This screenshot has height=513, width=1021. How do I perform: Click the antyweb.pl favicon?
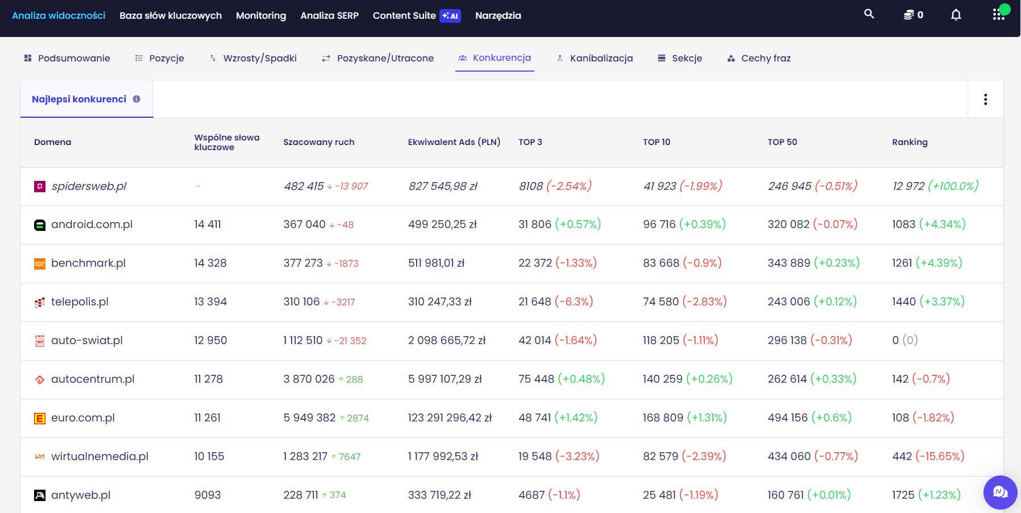pyautogui.click(x=40, y=495)
